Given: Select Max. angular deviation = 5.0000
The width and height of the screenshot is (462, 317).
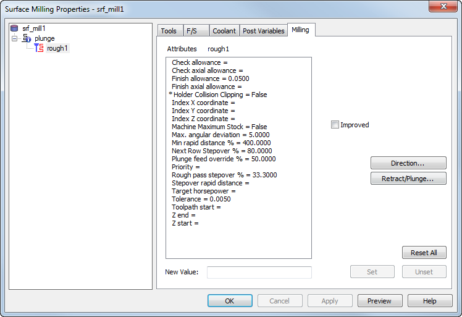Looking at the screenshot, I should tap(220, 135).
